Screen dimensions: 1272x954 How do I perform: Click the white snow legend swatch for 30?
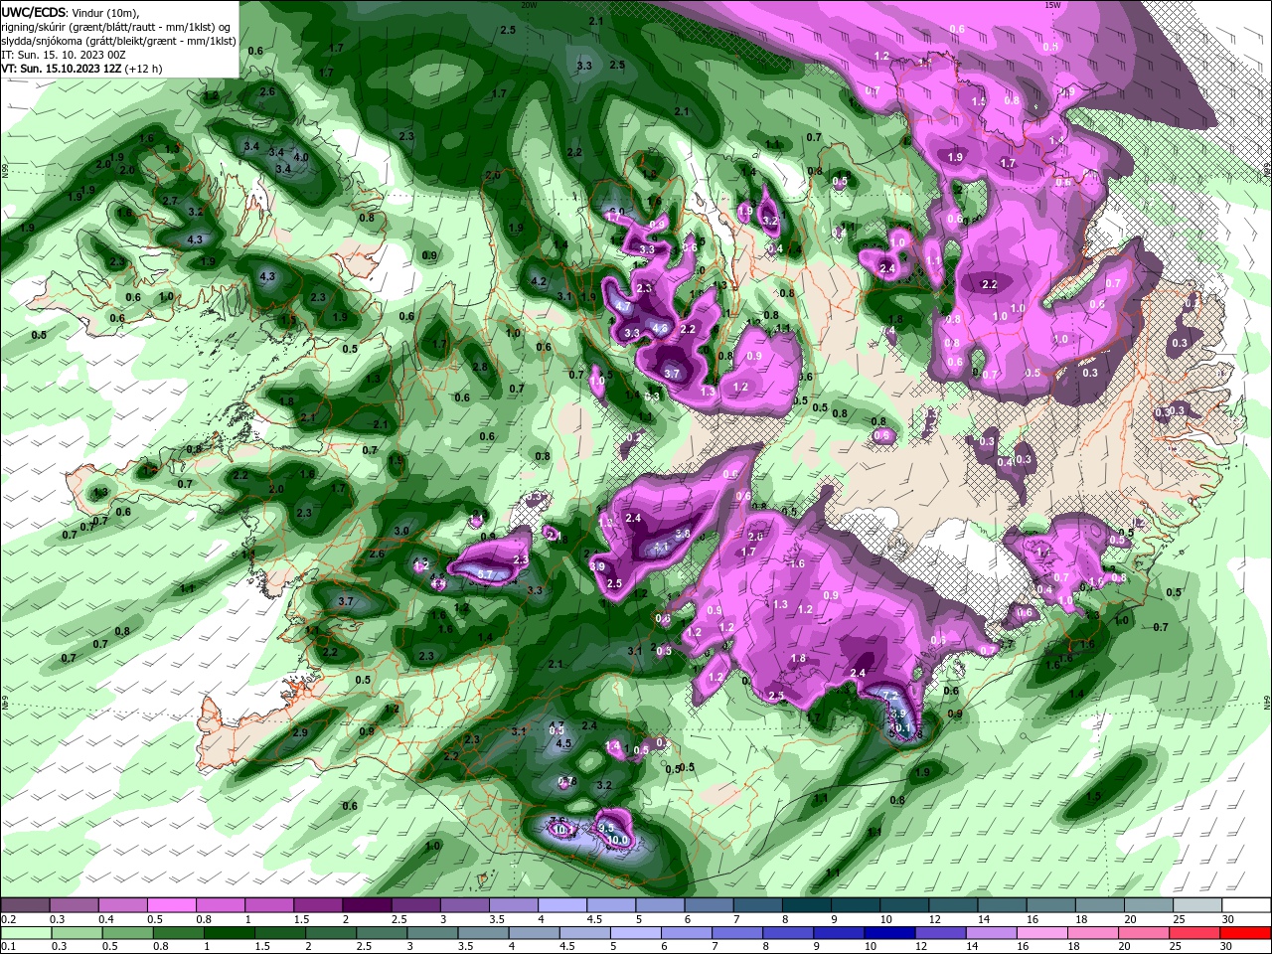coord(1247,905)
